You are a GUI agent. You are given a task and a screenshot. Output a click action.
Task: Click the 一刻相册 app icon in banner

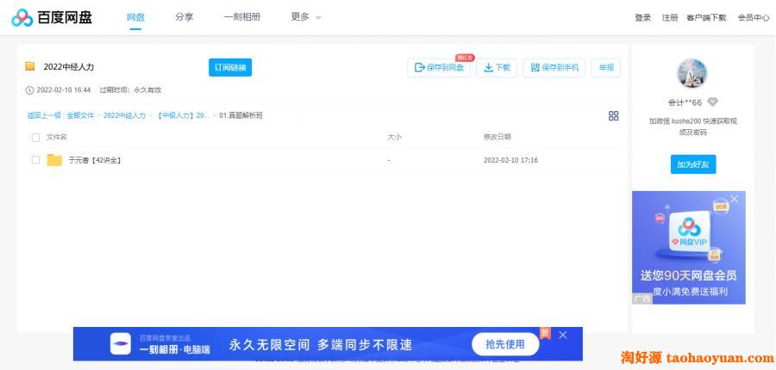[121, 344]
